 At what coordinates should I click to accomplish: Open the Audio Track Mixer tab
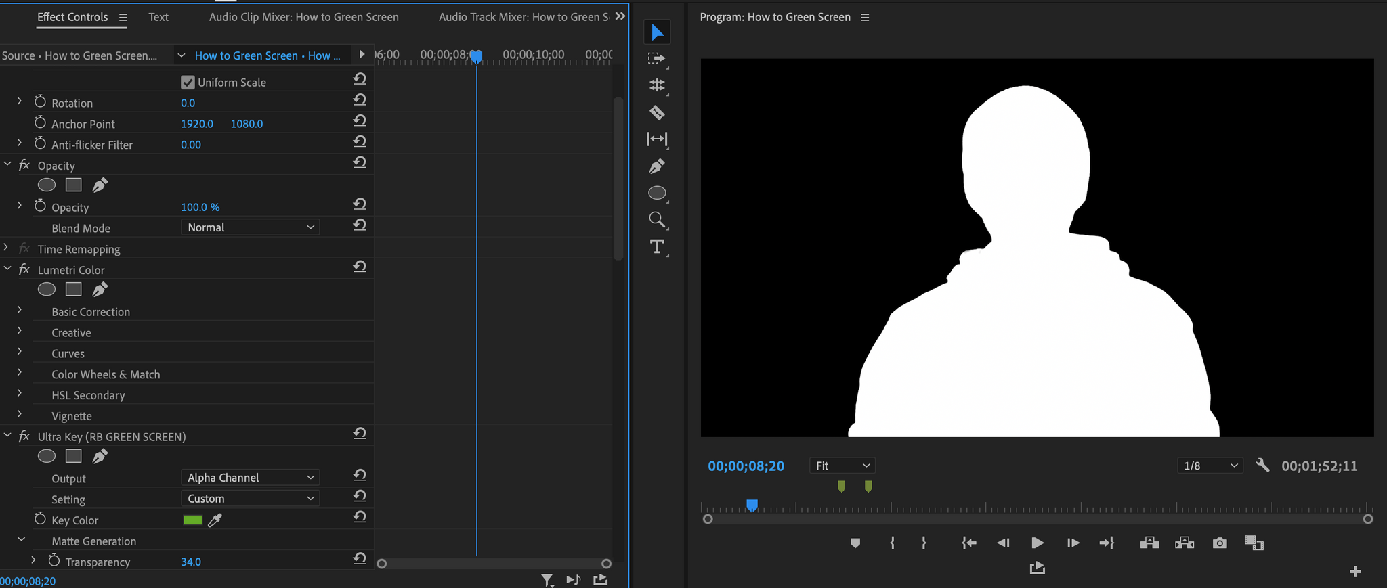tap(524, 17)
